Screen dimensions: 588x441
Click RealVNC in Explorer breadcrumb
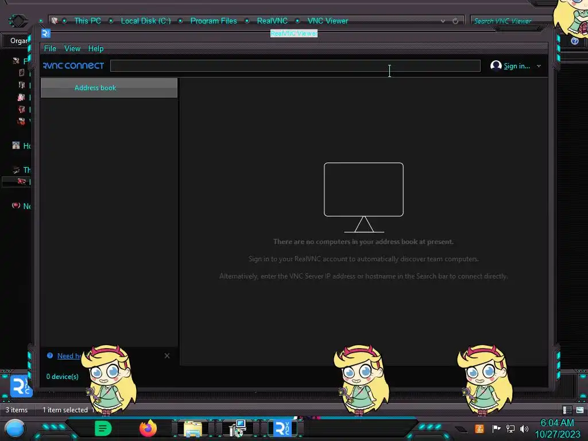pyautogui.click(x=272, y=21)
